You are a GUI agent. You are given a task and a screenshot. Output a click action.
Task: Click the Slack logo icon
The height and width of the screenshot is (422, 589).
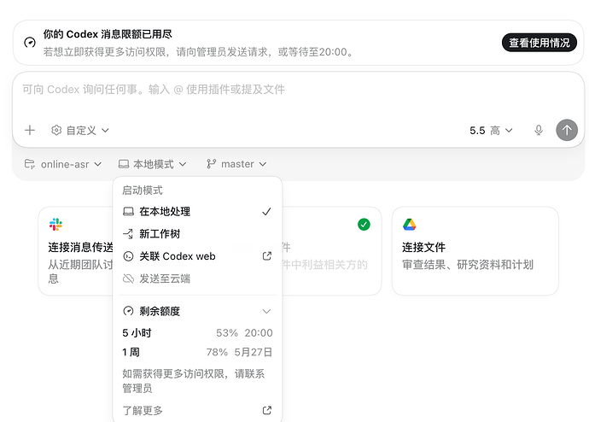coord(55,225)
